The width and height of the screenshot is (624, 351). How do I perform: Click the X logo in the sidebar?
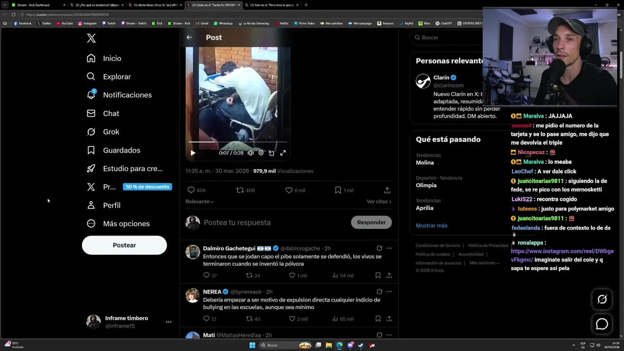point(91,38)
